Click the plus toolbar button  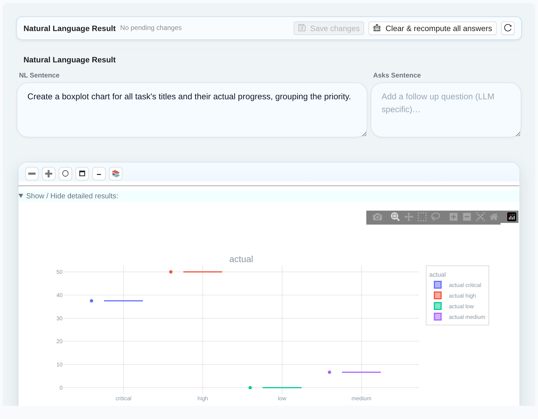pos(49,174)
